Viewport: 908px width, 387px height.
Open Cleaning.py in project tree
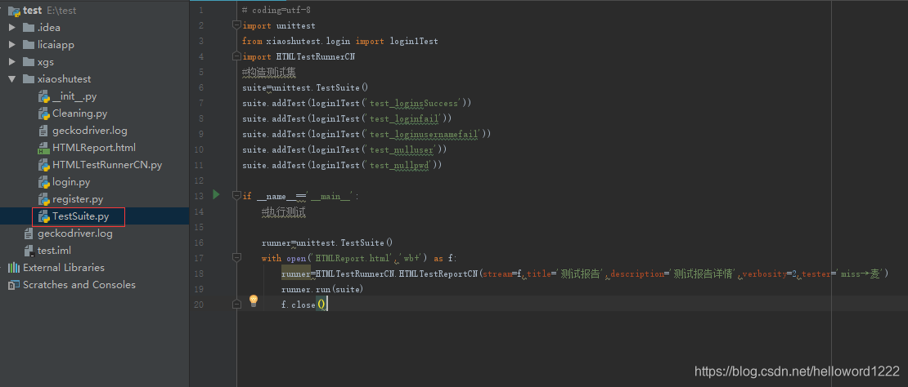pyautogui.click(x=79, y=113)
